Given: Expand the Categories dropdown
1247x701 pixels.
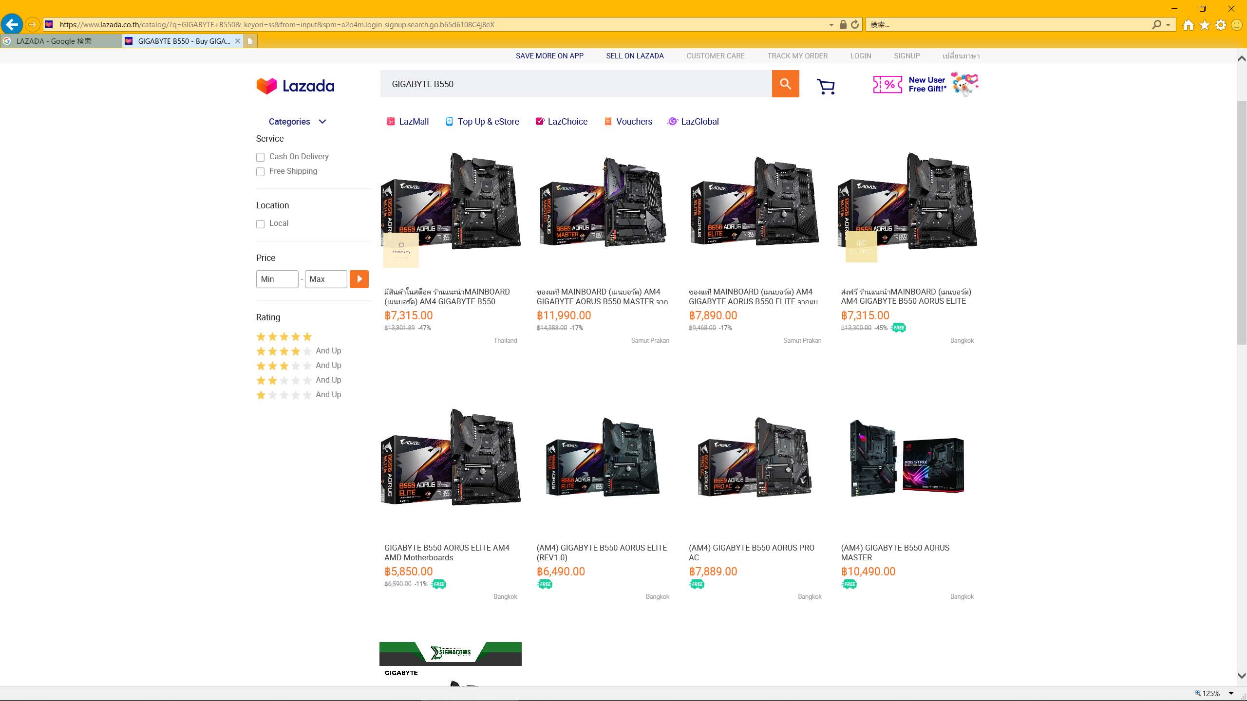Looking at the screenshot, I should point(297,122).
